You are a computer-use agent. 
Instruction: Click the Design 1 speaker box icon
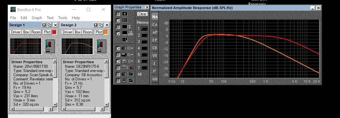[50, 46]
